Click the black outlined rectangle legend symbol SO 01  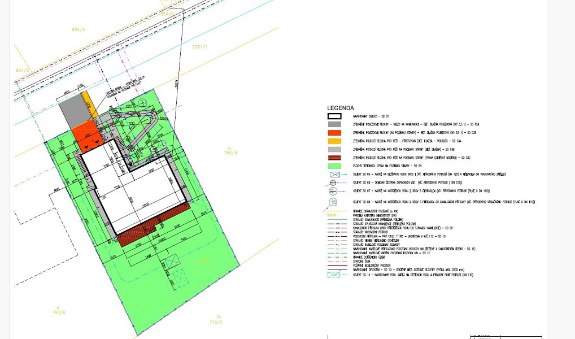tap(334, 116)
